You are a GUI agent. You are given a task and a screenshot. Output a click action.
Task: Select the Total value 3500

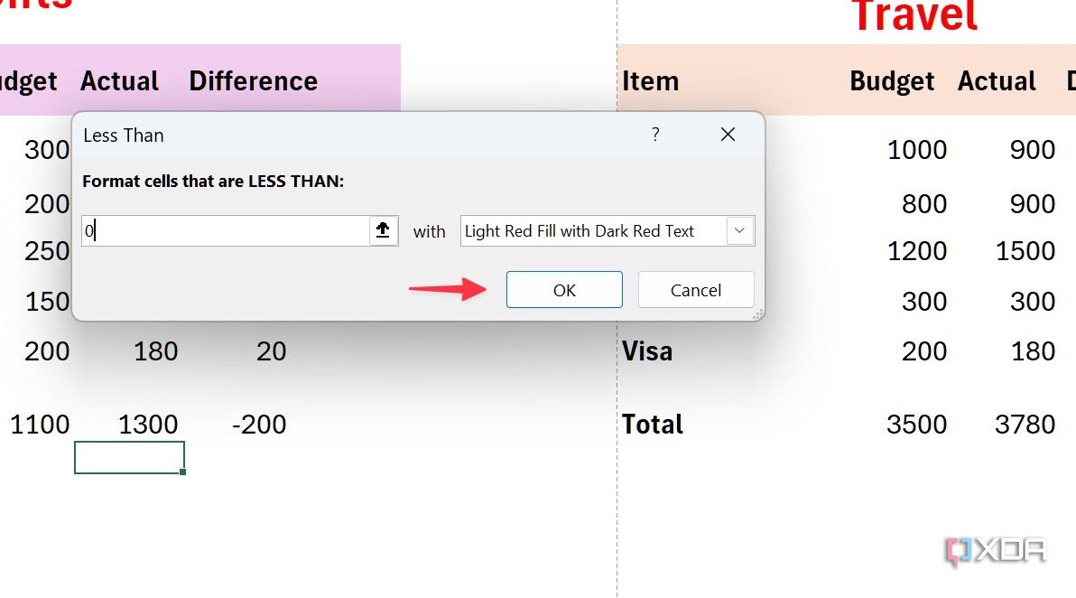919,424
